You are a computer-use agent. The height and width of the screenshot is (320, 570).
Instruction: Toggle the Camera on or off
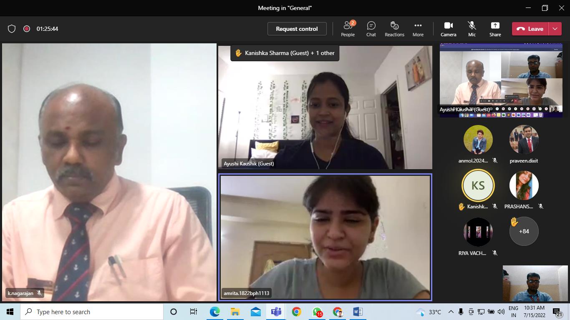[448, 29]
